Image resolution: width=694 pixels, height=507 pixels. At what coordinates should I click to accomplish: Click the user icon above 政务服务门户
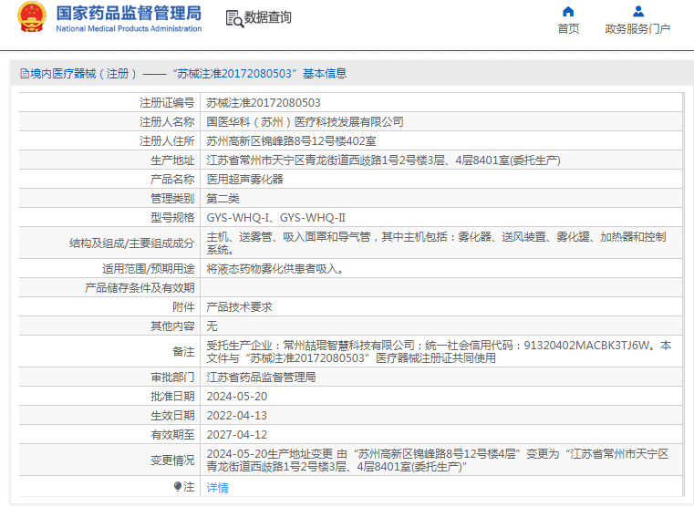(x=637, y=11)
